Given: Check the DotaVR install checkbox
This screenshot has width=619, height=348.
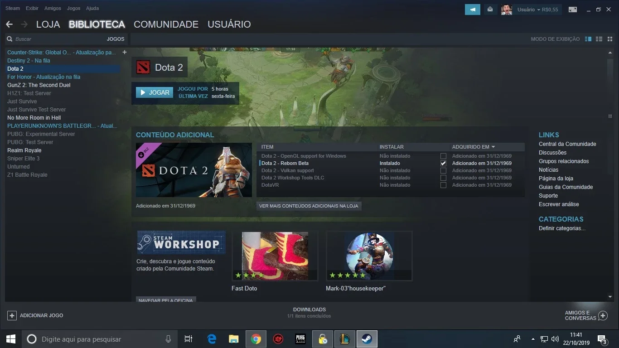Looking at the screenshot, I should [x=443, y=185].
